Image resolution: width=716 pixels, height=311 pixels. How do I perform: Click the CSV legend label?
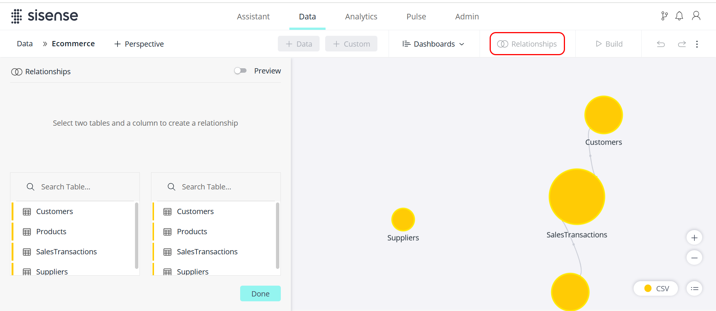pyautogui.click(x=663, y=289)
